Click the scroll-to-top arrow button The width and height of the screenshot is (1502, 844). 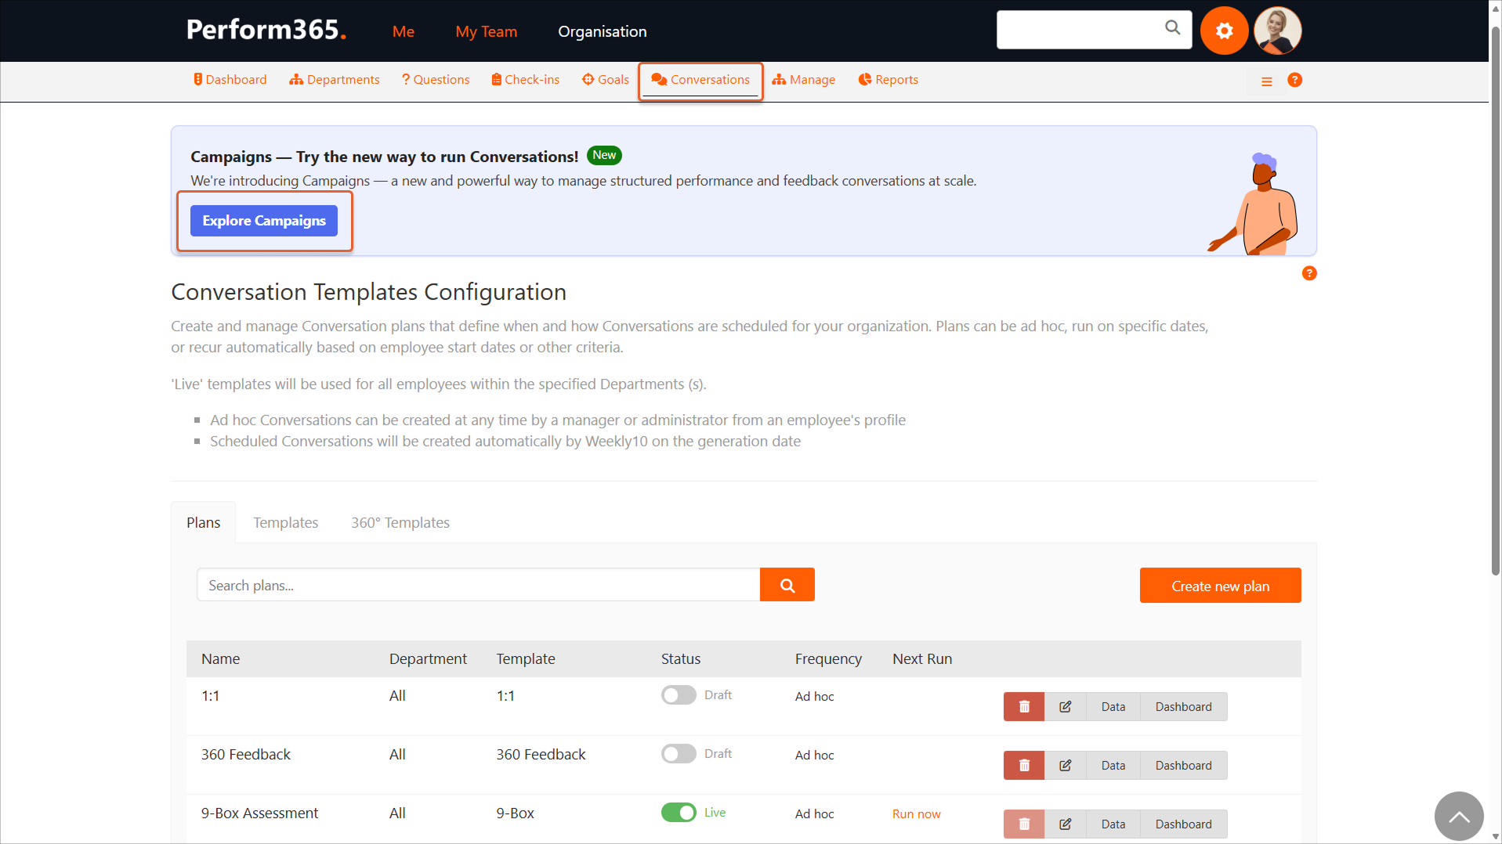click(1458, 817)
